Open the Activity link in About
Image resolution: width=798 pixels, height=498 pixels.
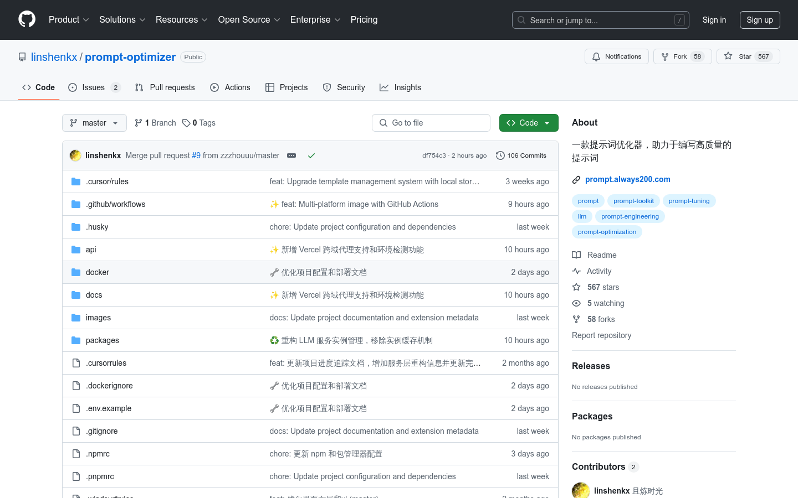[592, 271]
